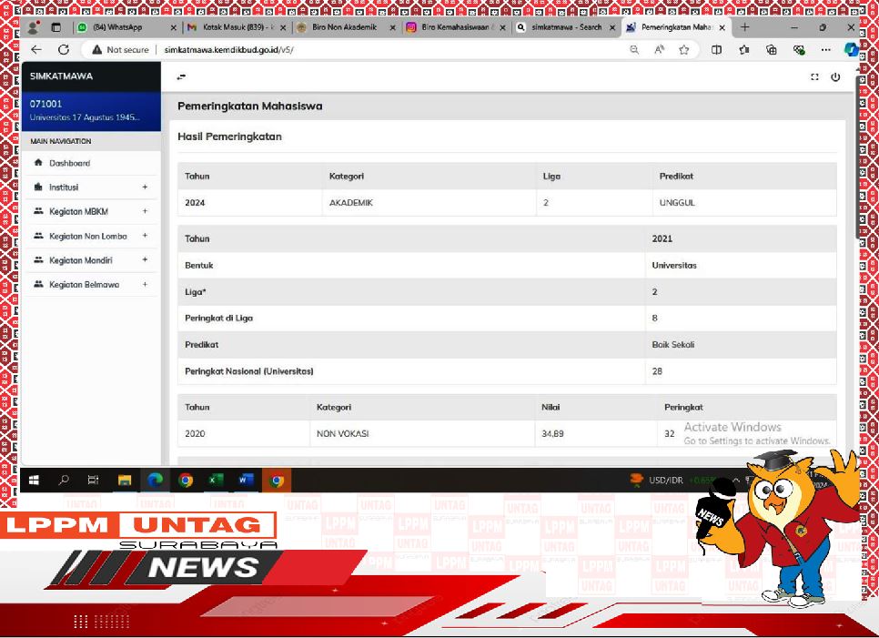Screen dimensions: 879x638
Task: Expand the Kegiatan Non Lomba menu
Action: click(x=91, y=236)
